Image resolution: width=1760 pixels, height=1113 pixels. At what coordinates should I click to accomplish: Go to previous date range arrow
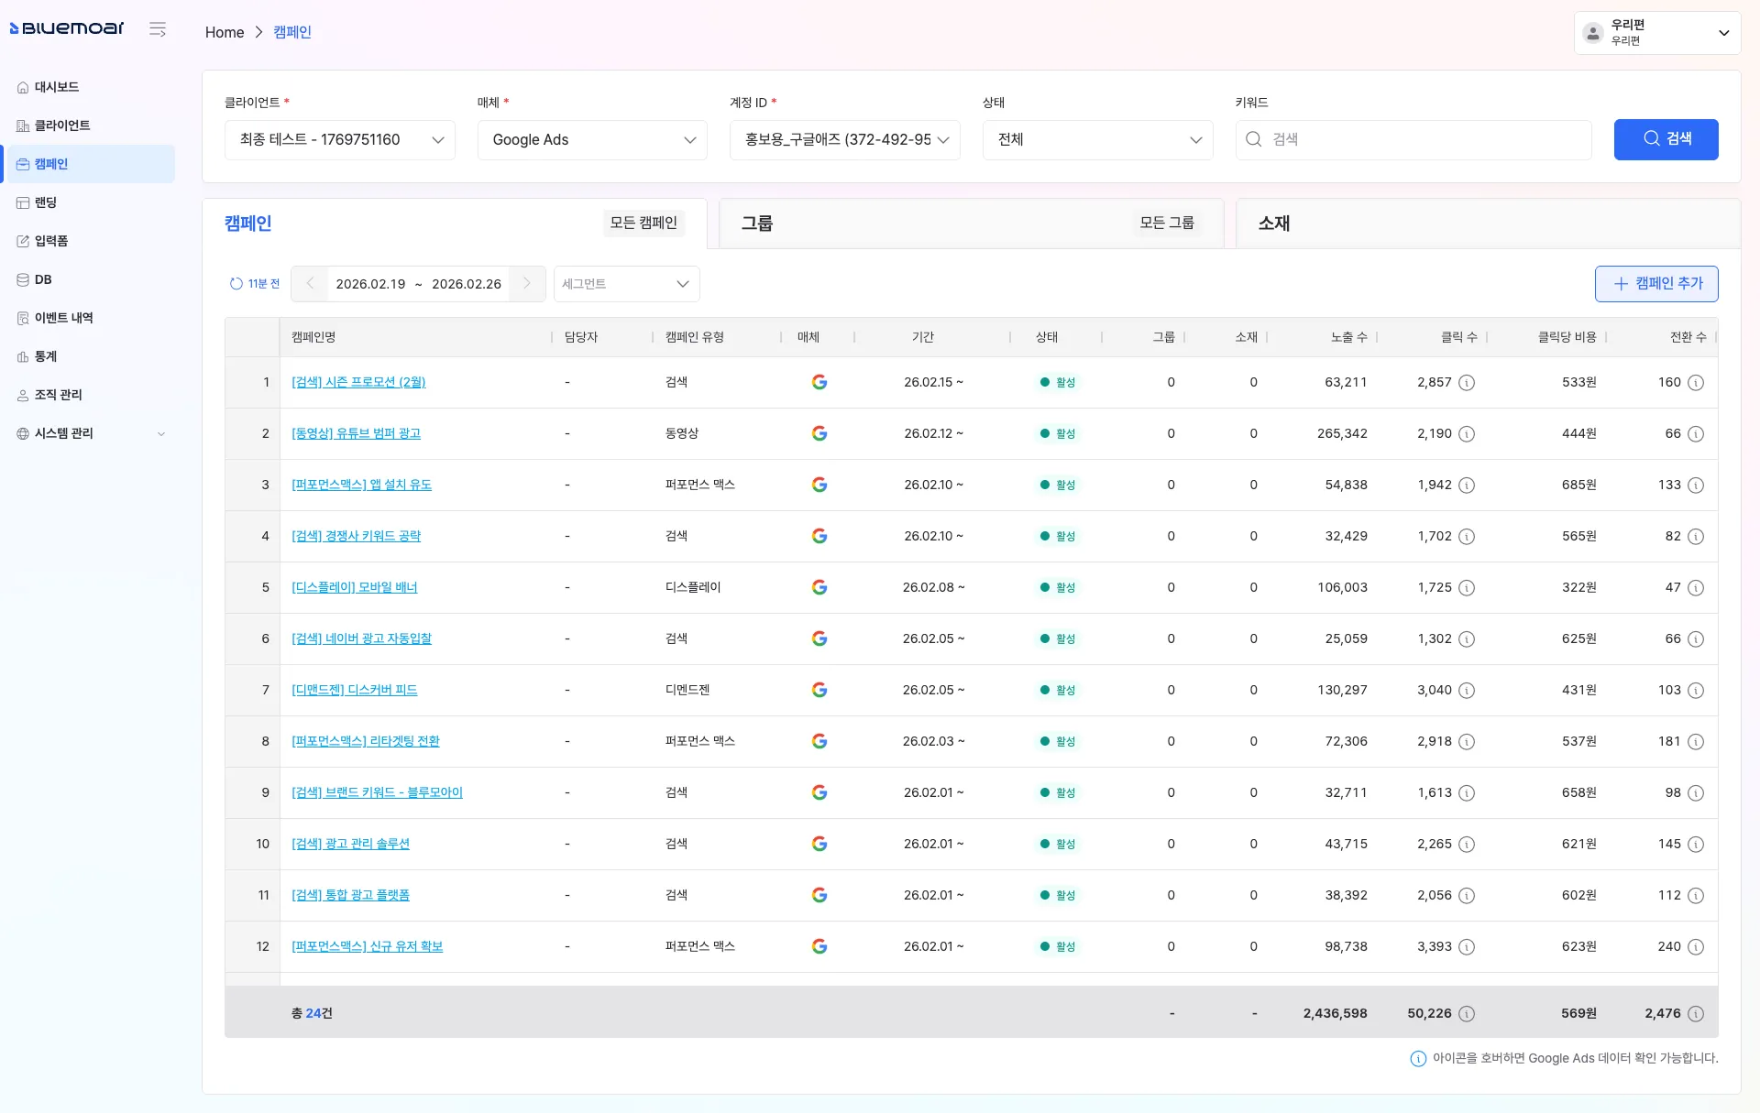point(310,284)
